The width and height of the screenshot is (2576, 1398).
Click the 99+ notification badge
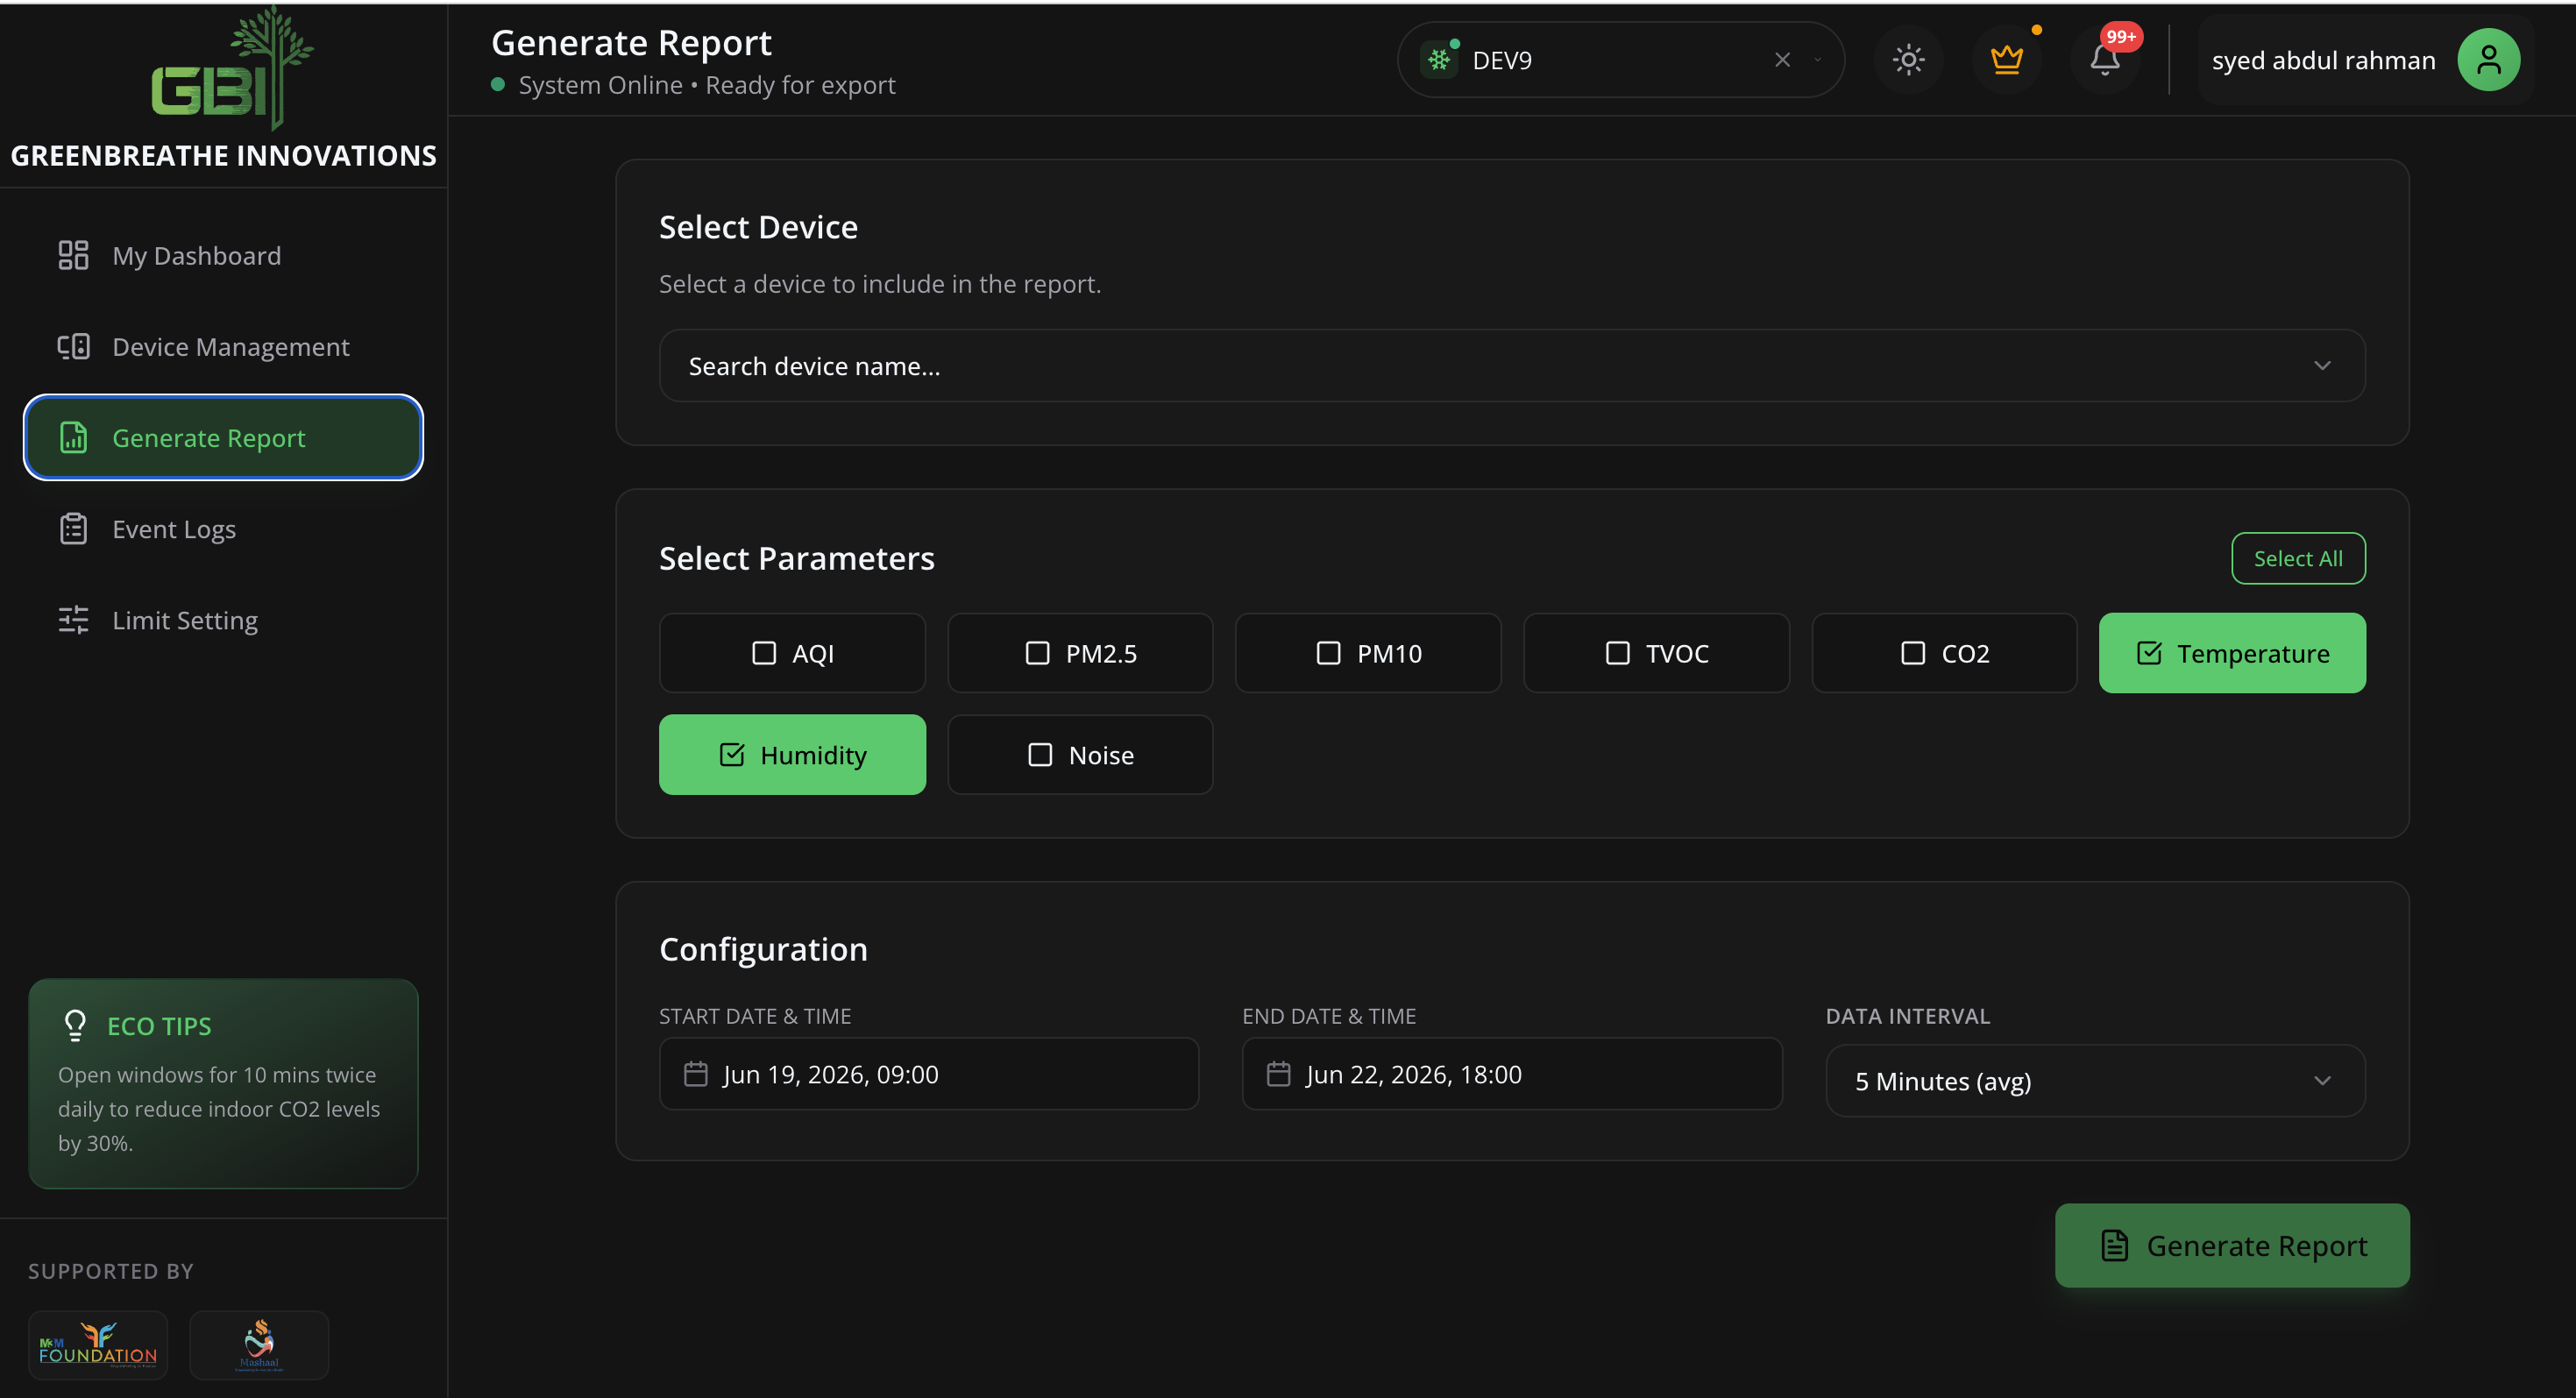pyautogui.click(x=2121, y=37)
